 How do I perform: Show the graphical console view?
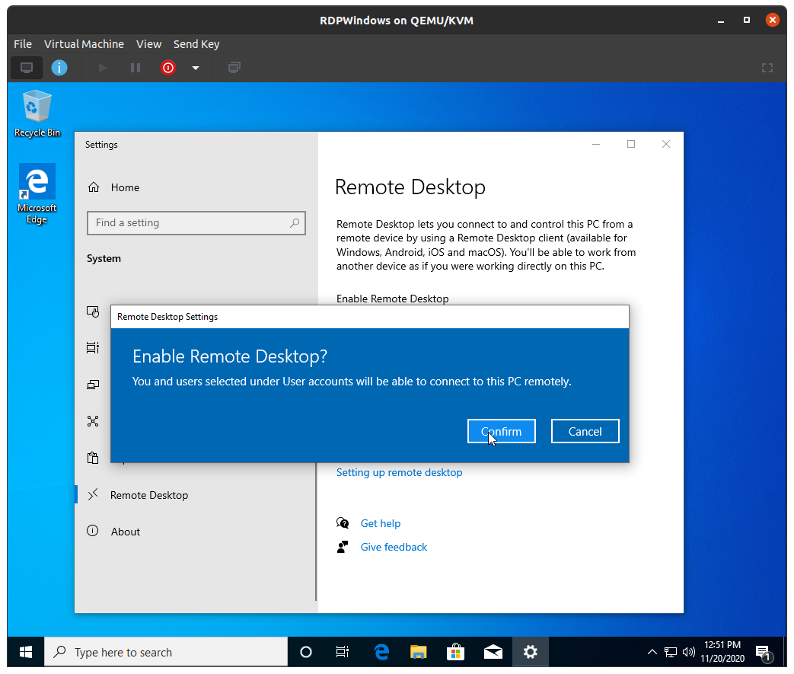27,68
